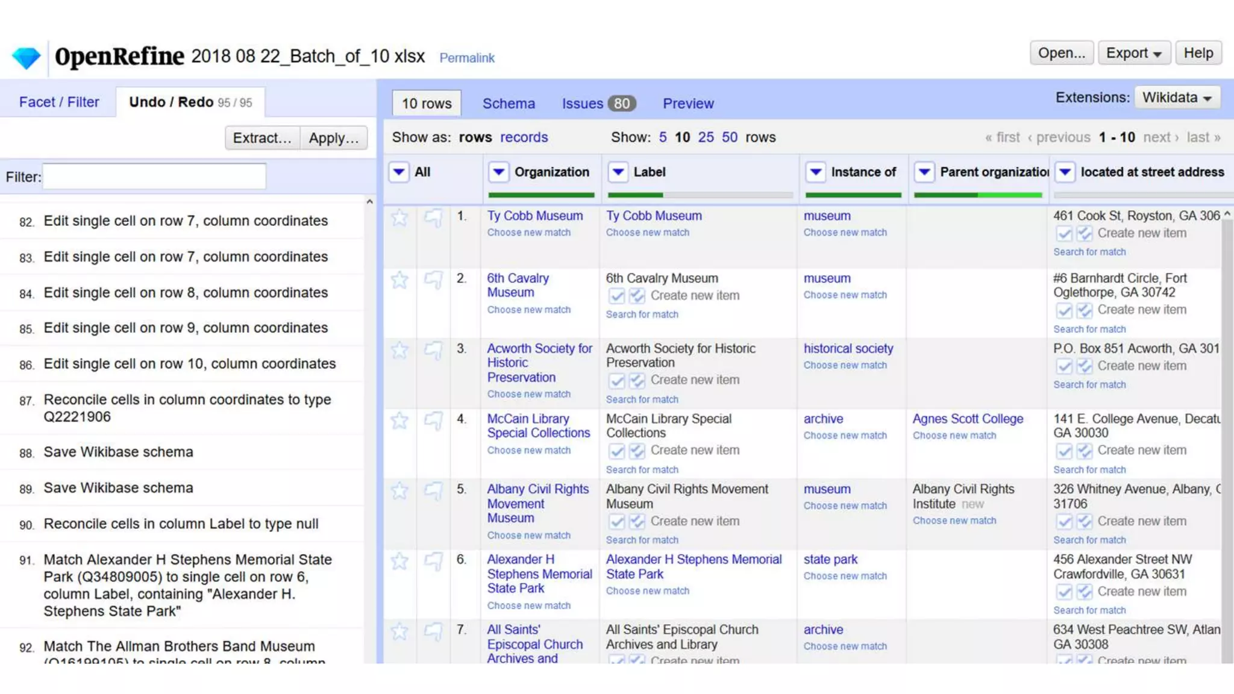1234x694 pixels.
Task: Click the Label column reconciliation progress bar
Action: click(x=700, y=195)
